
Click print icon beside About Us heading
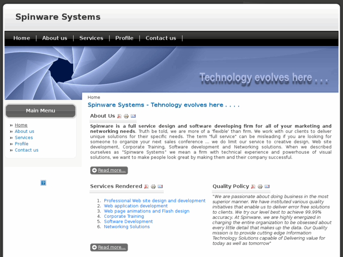(126, 116)
